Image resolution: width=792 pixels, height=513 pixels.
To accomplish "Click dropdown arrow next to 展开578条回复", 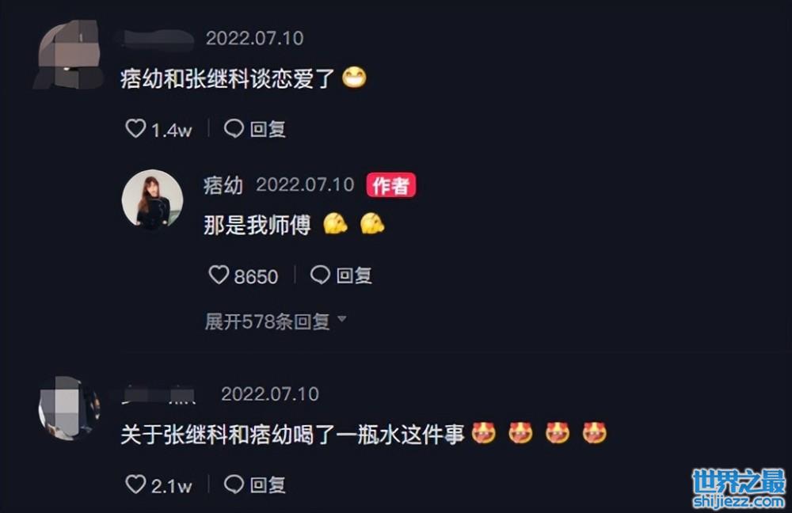I will point(342,319).
